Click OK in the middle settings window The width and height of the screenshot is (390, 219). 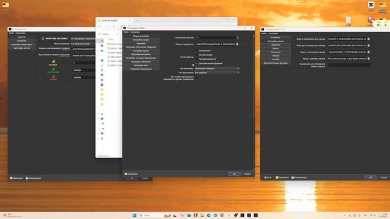click(234, 174)
